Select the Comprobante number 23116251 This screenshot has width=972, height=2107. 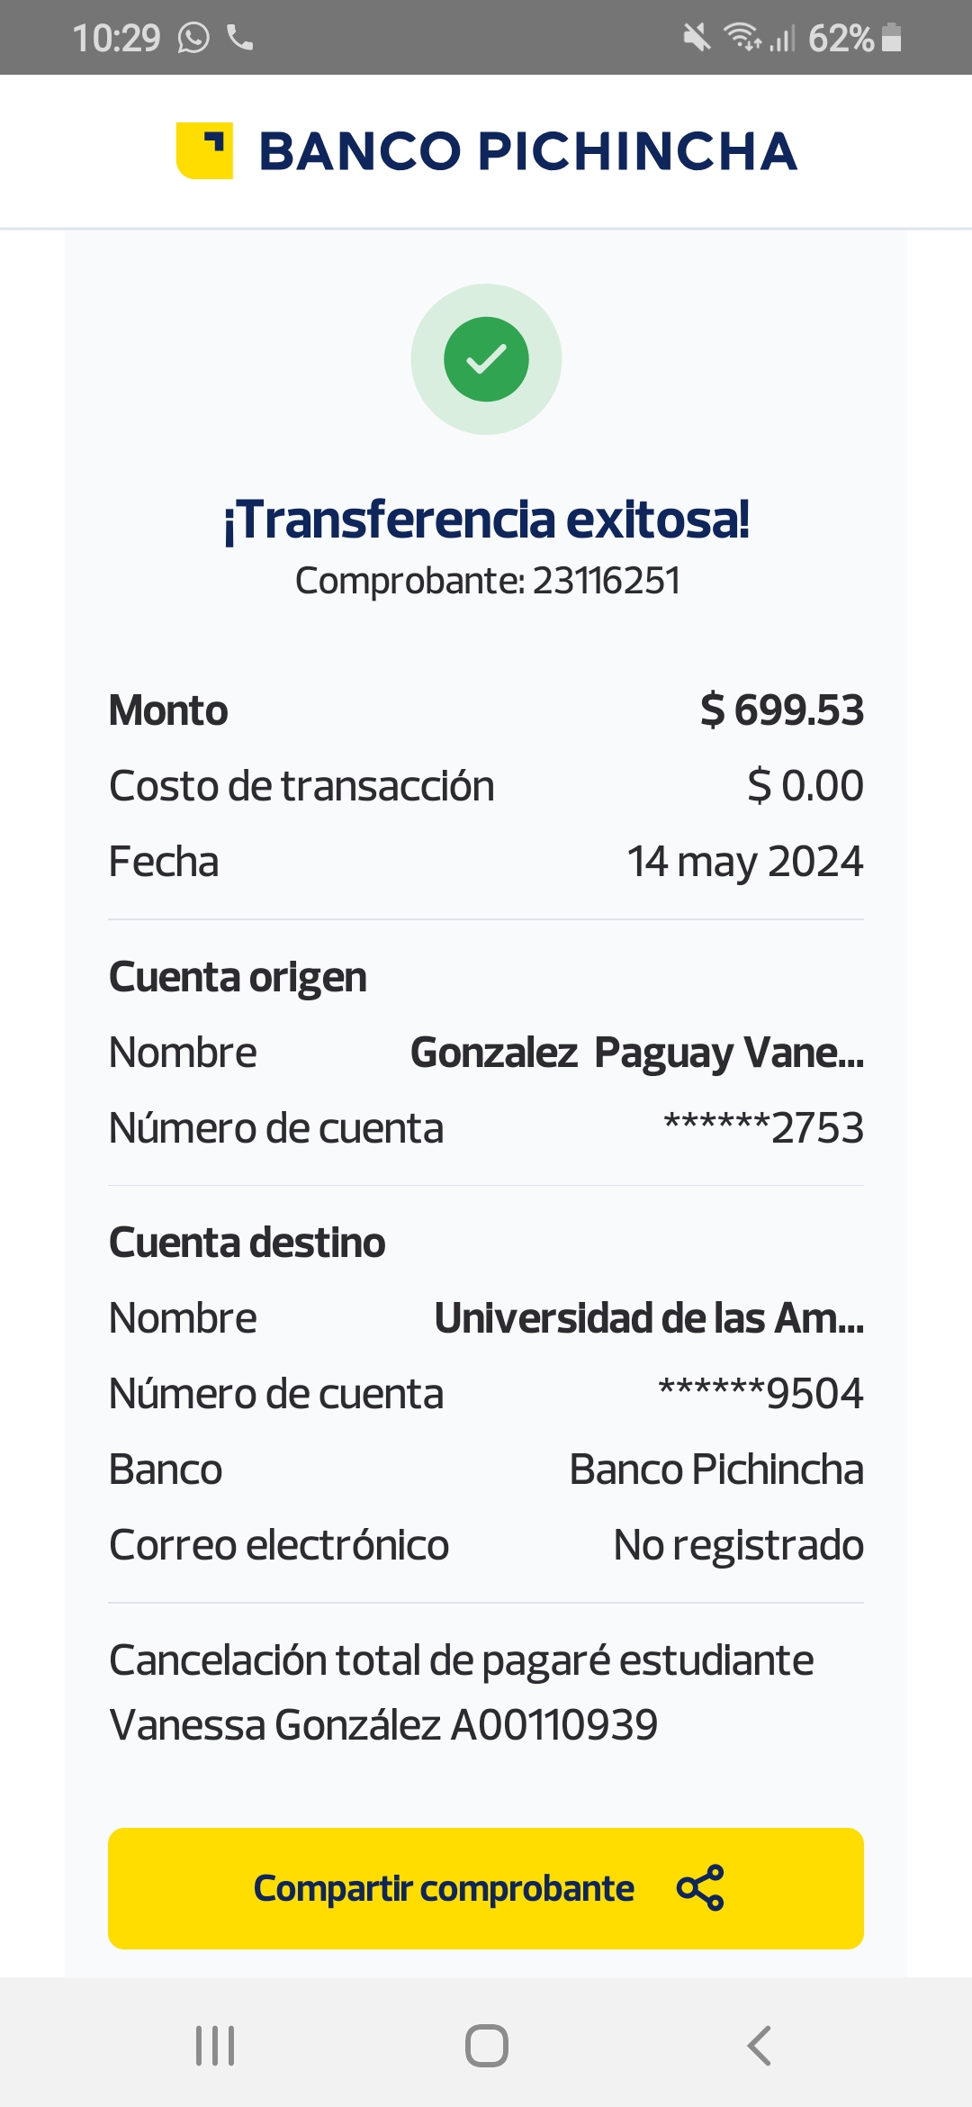[606, 581]
